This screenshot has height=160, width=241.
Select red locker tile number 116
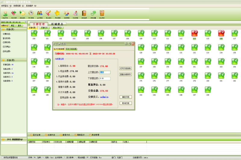[221, 33]
